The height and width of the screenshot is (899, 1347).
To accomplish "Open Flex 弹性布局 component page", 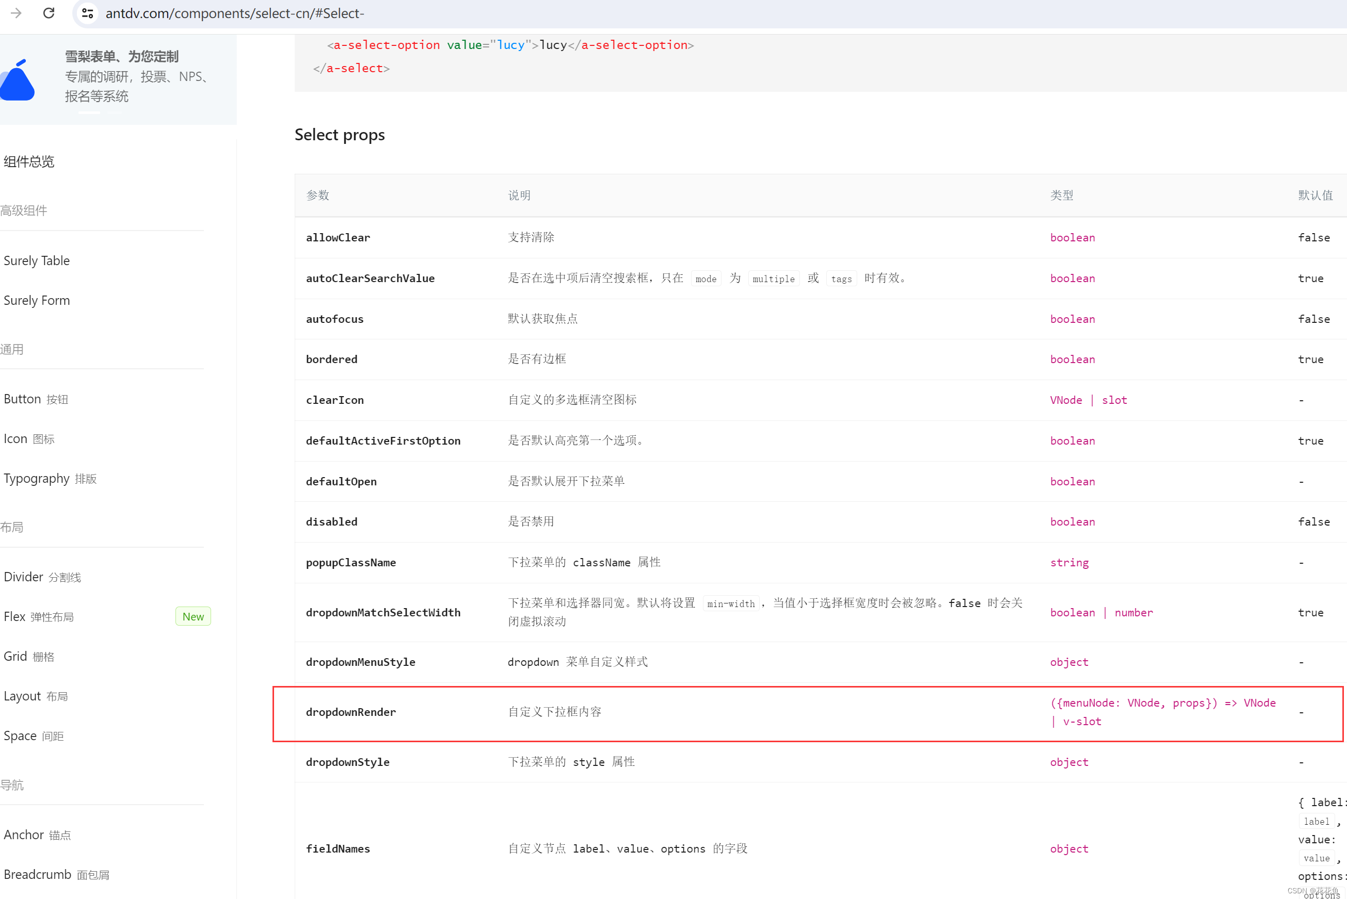I will point(38,617).
